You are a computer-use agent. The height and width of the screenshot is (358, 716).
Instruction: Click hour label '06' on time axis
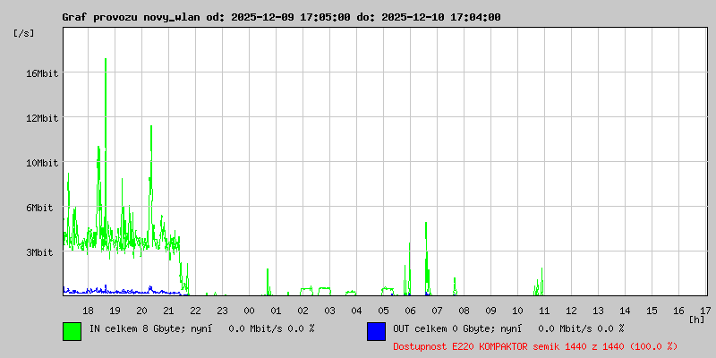pos(410,311)
